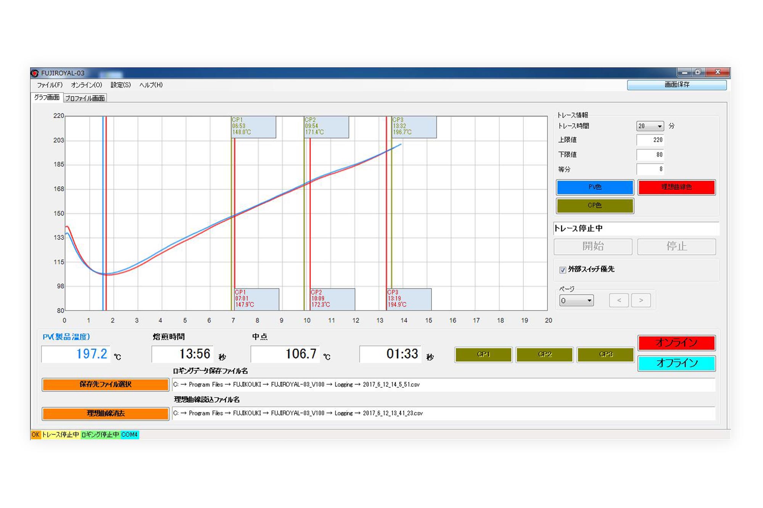Pick the blue PV色 color swatch

595,187
